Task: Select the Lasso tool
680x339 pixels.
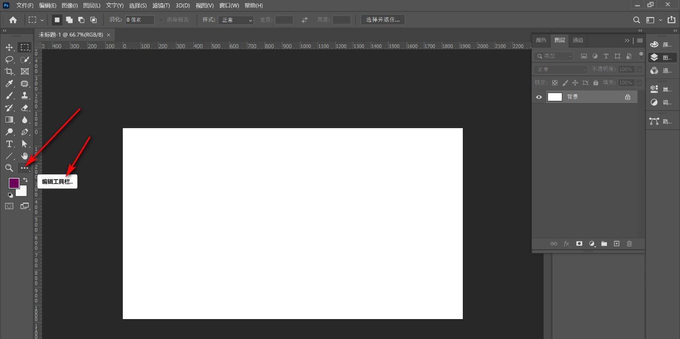Action: pyautogui.click(x=9, y=59)
